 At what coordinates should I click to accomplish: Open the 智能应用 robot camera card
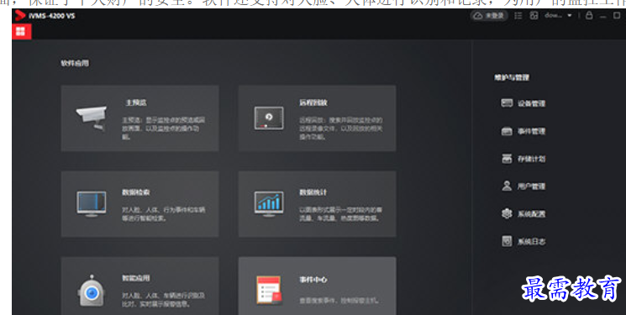[x=139, y=286]
